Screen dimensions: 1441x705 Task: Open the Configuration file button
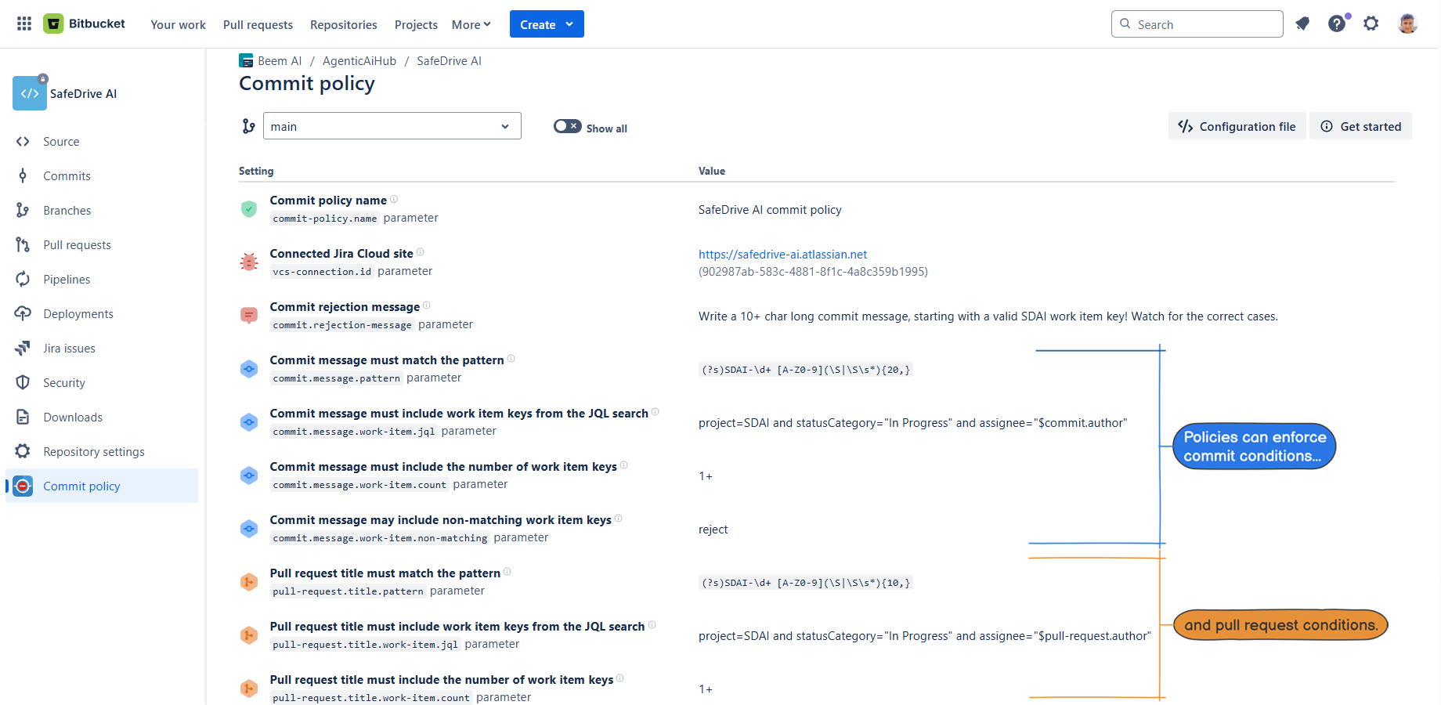point(1237,125)
